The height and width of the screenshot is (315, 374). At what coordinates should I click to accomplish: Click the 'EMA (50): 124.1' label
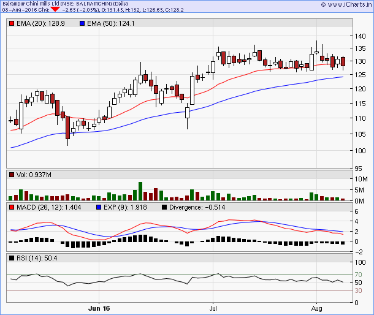(x=111, y=23)
